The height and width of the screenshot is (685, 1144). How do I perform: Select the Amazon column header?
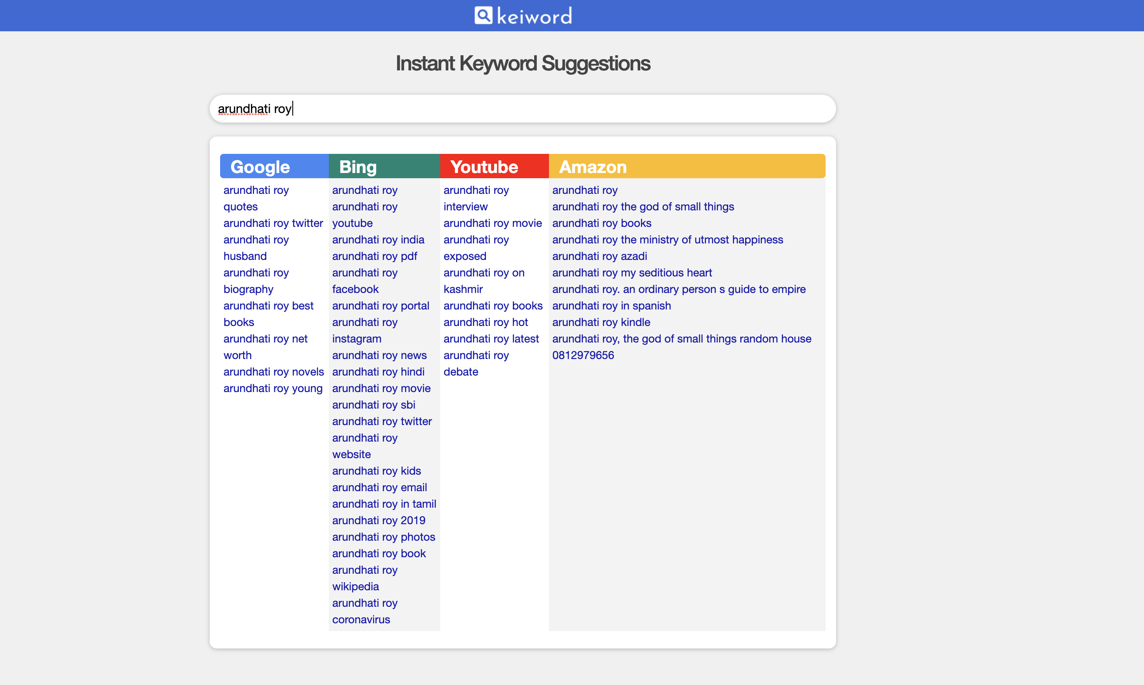click(x=687, y=166)
